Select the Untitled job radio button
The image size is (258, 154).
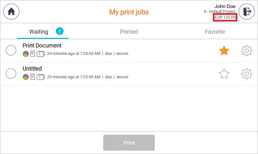[x=11, y=73]
